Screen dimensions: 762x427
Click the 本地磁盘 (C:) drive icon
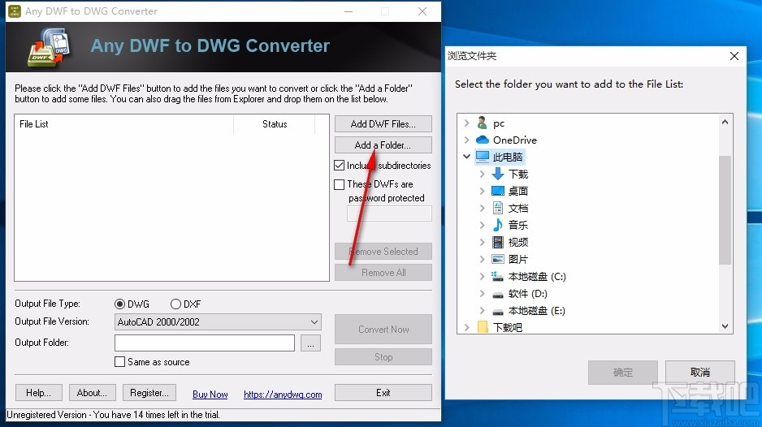497,276
